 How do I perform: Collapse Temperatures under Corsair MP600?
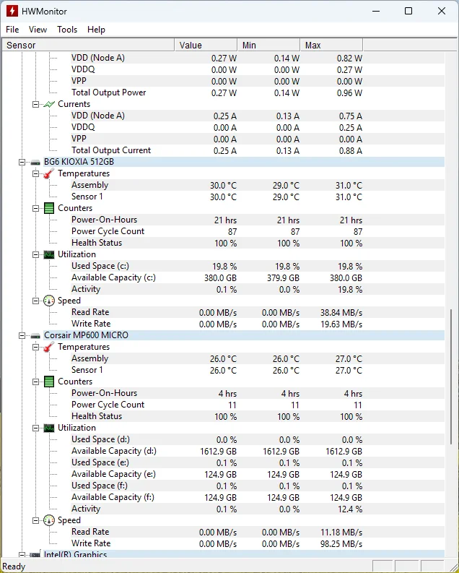click(x=36, y=347)
